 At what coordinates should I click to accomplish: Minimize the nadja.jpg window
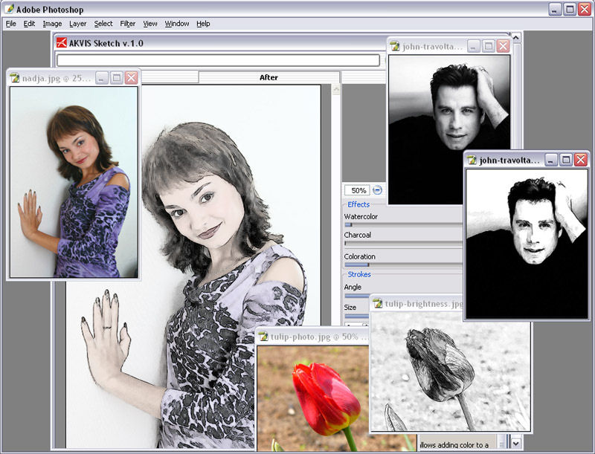(101, 78)
